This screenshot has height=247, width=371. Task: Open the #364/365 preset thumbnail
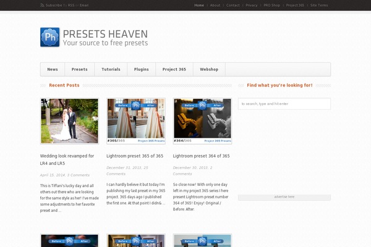(203, 121)
